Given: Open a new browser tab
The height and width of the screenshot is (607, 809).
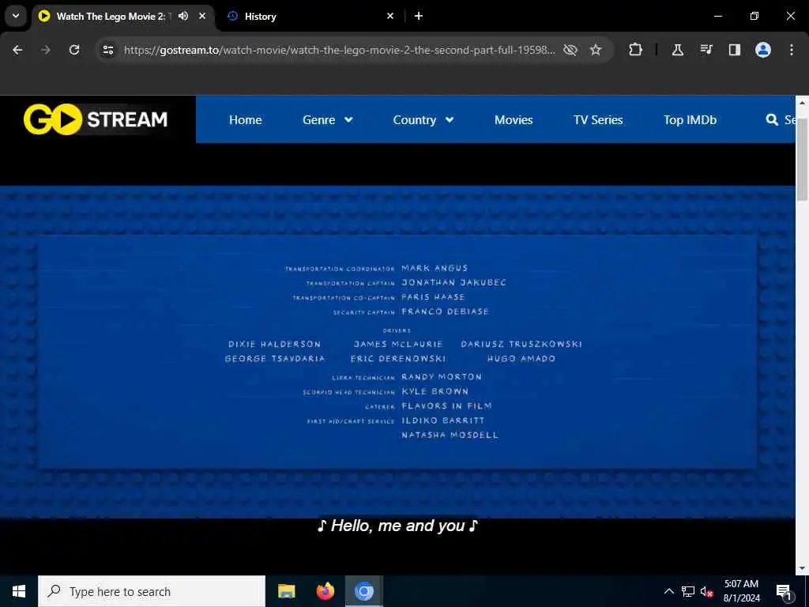Looking at the screenshot, I should coord(419,16).
